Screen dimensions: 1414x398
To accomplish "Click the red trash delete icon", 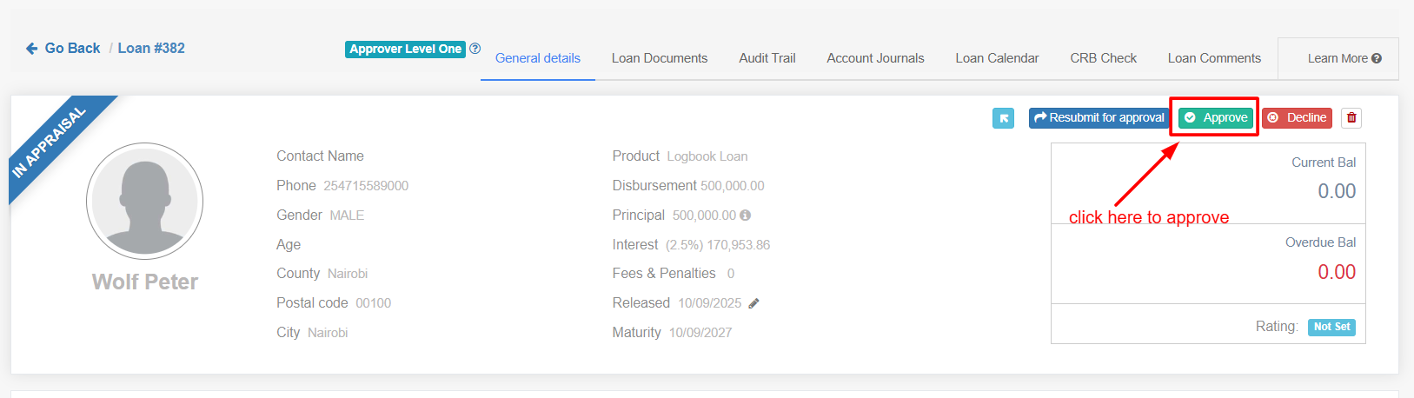I will (1351, 118).
